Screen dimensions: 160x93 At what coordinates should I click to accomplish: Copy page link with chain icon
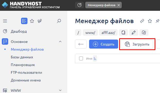[142, 21]
